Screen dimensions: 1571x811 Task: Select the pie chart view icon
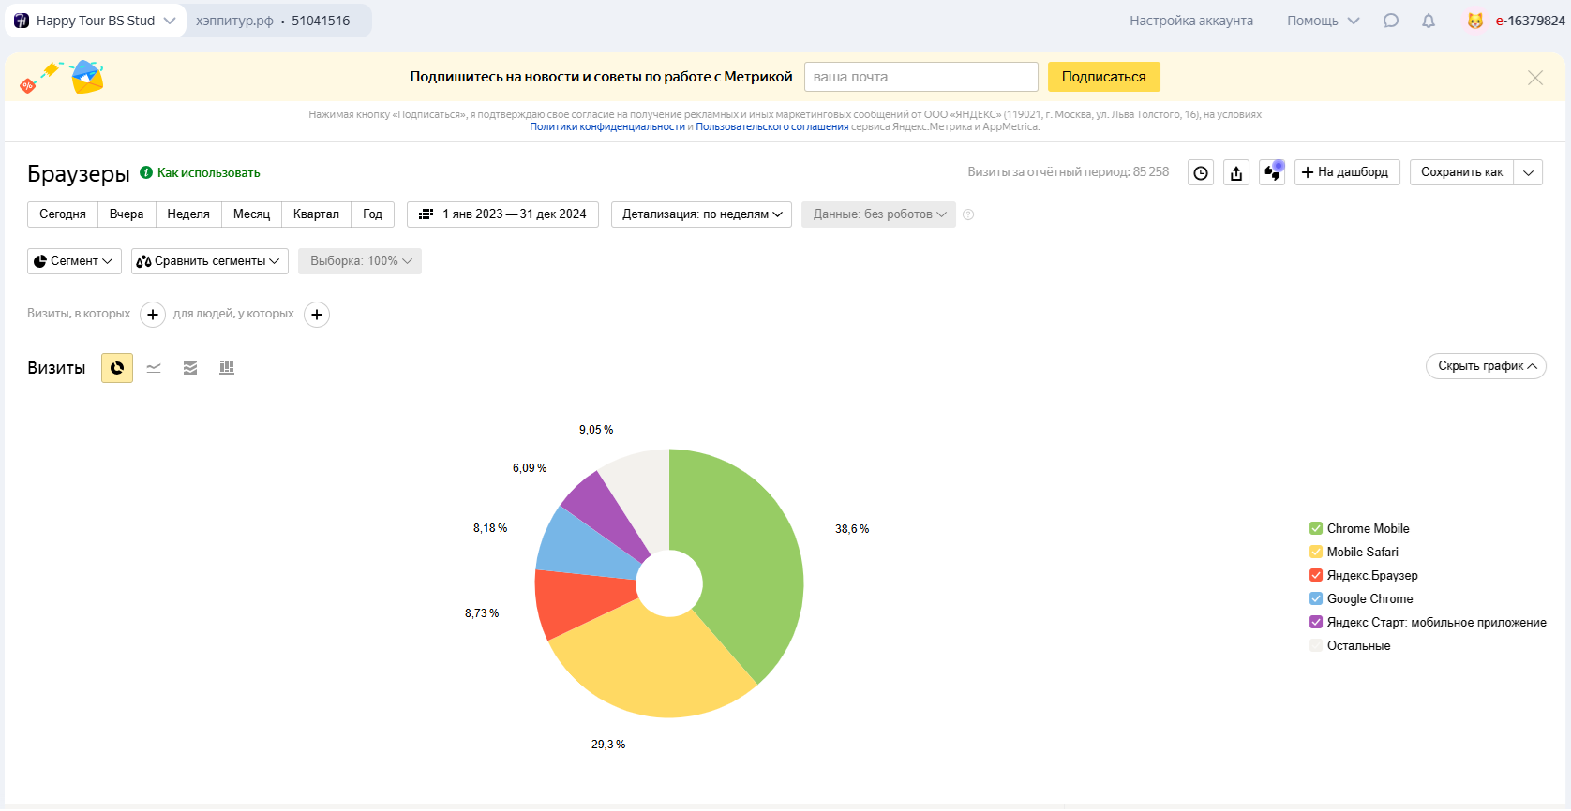[117, 368]
